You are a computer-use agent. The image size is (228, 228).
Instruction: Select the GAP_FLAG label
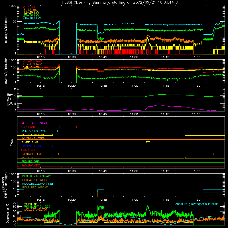click(28, 127)
